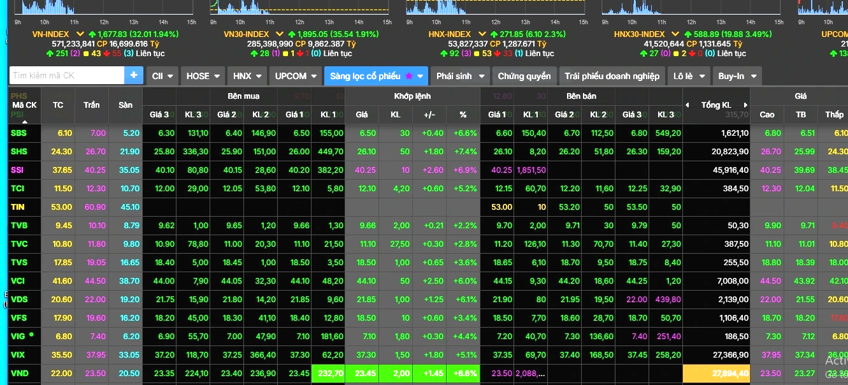Click the blue plus button beside search

pyautogui.click(x=134, y=75)
